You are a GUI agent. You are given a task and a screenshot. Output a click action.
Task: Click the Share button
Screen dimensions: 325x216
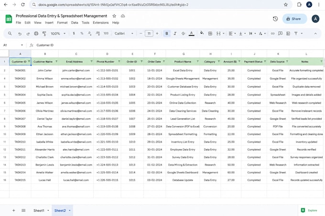pos(294,19)
